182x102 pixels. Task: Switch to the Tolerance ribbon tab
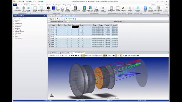pos(41,5)
